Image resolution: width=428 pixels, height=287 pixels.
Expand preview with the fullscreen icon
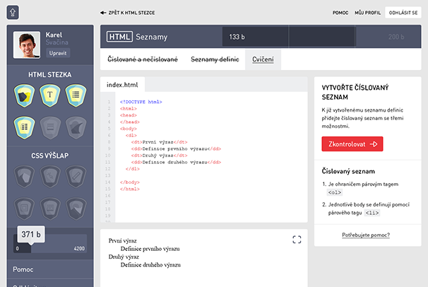[x=297, y=240]
